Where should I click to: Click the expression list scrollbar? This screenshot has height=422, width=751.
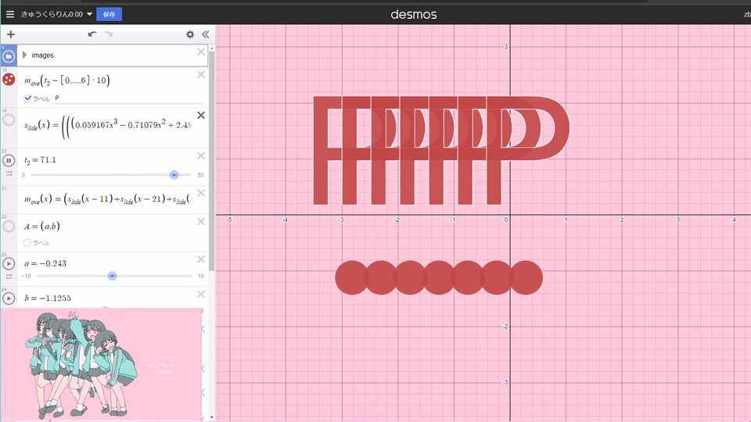pos(212,161)
